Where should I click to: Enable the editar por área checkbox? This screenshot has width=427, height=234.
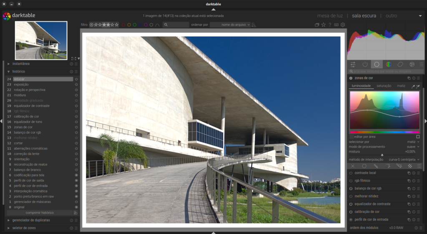tap(352, 137)
